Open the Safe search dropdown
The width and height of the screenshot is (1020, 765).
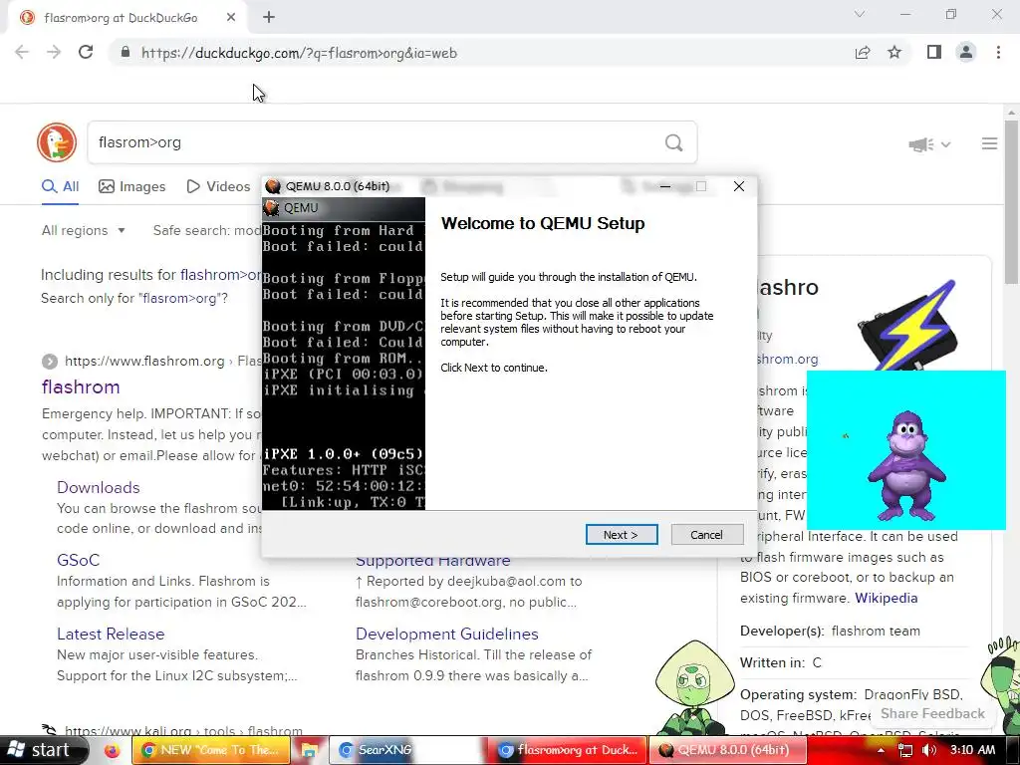(x=207, y=230)
